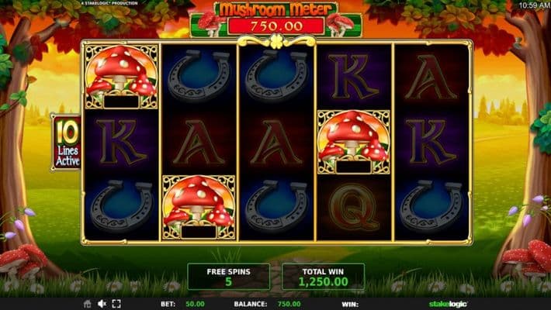Click the clock showing 10:59 AM
The image size is (551, 310).
tap(535, 5)
